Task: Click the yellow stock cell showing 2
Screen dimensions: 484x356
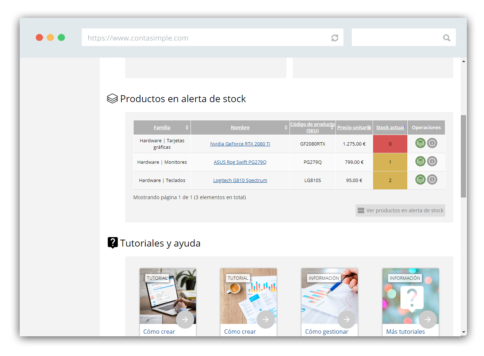Action: coord(390,180)
